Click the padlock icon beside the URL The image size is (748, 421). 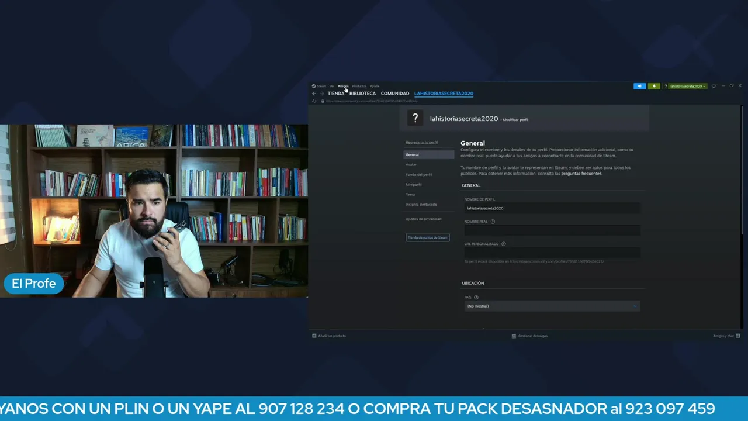(x=322, y=101)
